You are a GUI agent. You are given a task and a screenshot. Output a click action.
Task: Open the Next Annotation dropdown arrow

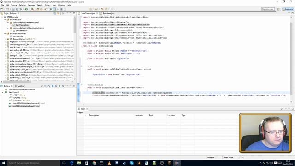click(93, 9)
